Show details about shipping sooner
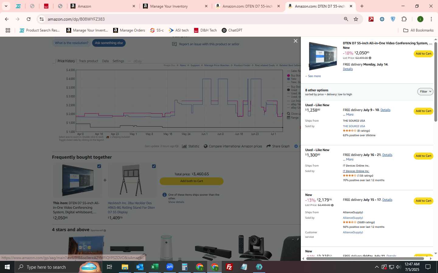 click(x=176, y=202)
